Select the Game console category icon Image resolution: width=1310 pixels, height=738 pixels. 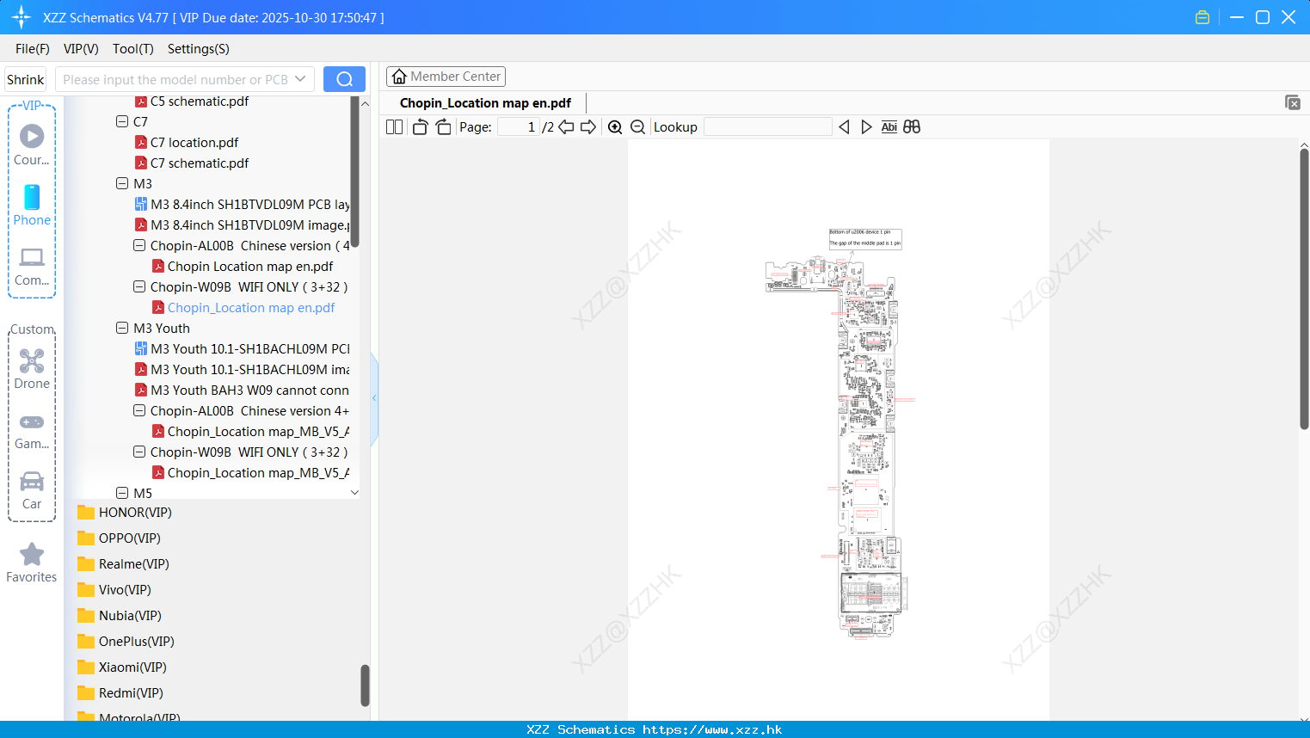32,430
